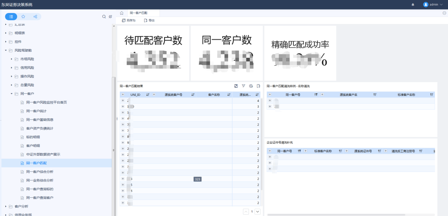Open the favorites star view in sidebar
448x216 pixels.
tap(23, 17)
